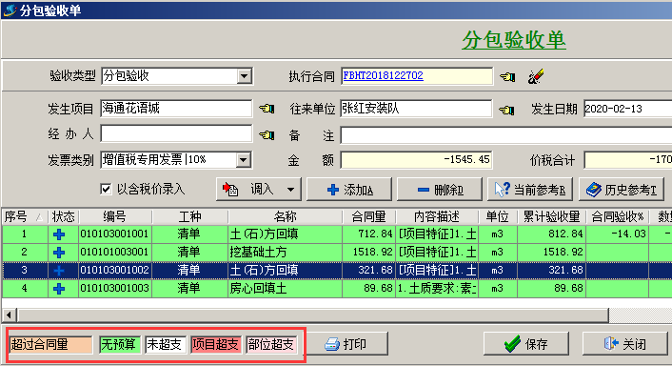Image resolution: width=672 pixels, height=366 pixels.
Task: Click the 部位超支 pink legend swatch
Action: click(x=271, y=344)
